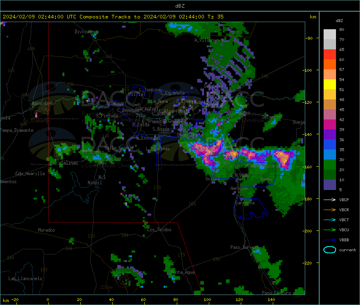Click the 'Carmensa' map label
Viewport: 360px width, 305px height.
[245, 203]
